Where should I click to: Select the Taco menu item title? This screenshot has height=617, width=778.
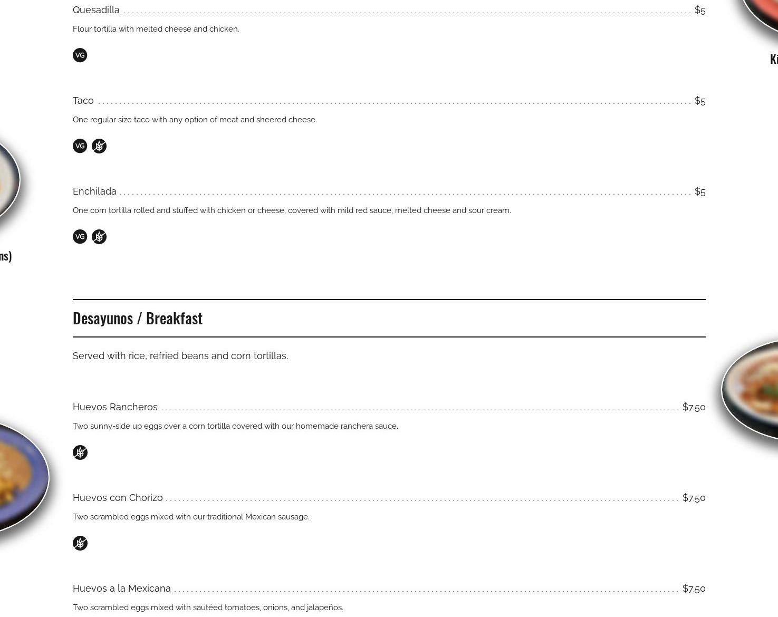pyautogui.click(x=83, y=101)
